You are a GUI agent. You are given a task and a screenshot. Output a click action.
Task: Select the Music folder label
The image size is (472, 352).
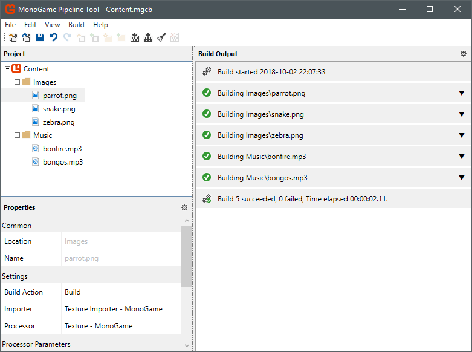[x=42, y=135]
